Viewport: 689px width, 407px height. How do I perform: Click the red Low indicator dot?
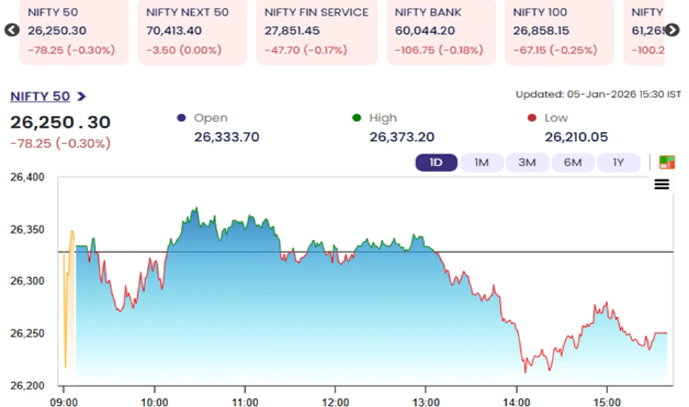[532, 118]
